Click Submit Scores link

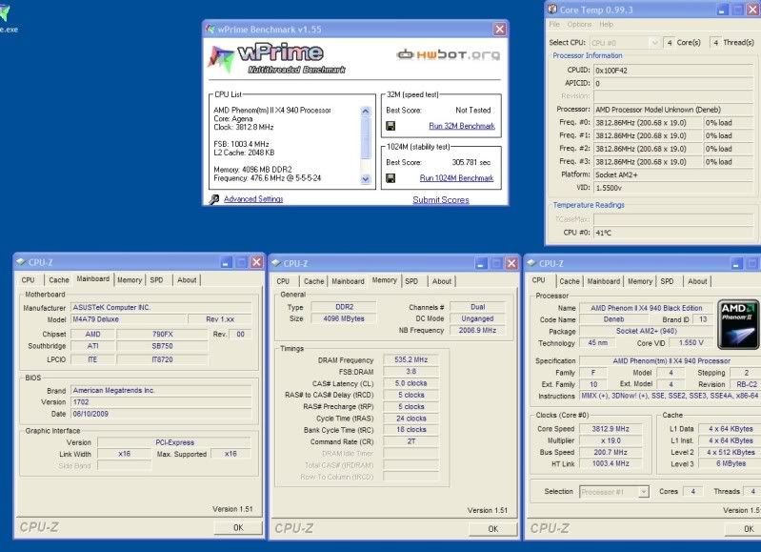441,199
